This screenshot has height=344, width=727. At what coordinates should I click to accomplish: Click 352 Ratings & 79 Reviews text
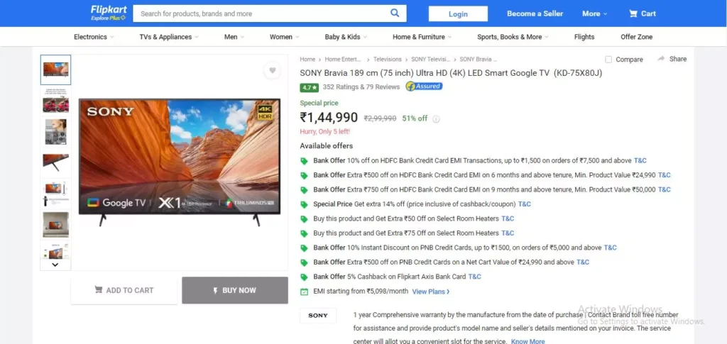pyautogui.click(x=361, y=87)
